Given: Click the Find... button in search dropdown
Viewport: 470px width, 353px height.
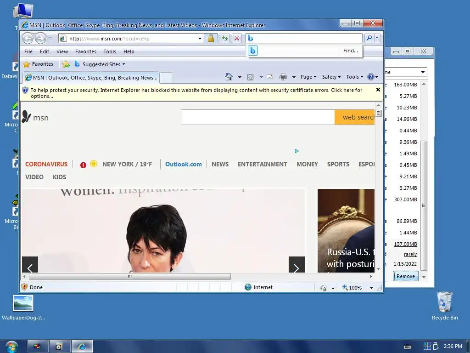Looking at the screenshot, I should pyautogui.click(x=350, y=51).
